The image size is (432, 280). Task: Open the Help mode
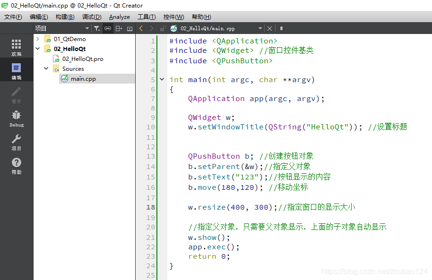click(x=16, y=166)
